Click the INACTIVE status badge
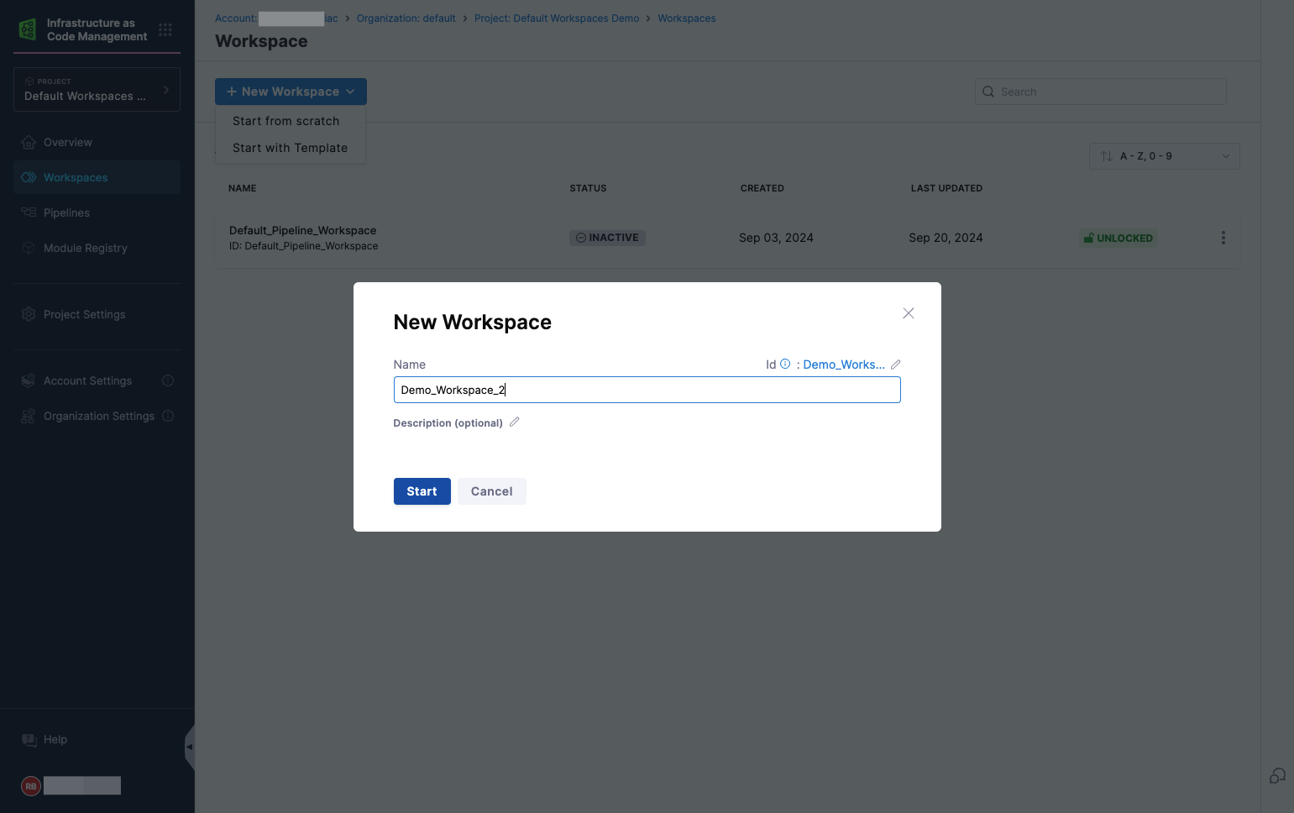The image size is (1294, 813). click(x=607, y=238)
